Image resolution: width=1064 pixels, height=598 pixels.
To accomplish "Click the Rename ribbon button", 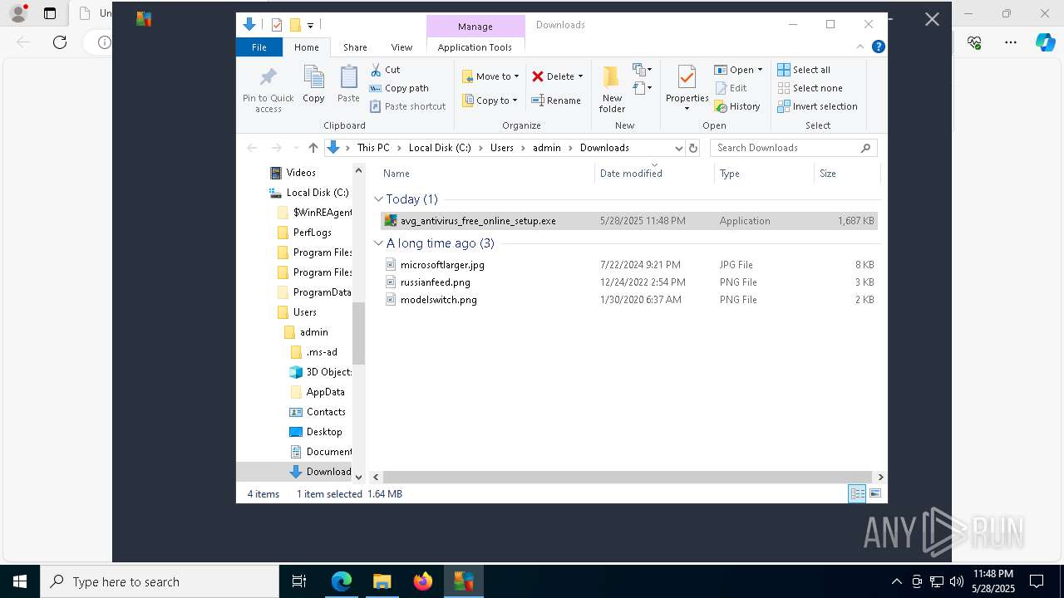I will [x=556, y=100].
